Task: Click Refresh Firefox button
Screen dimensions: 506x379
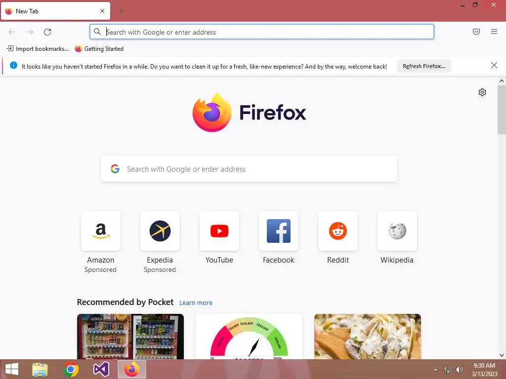Action: (423, 66)
